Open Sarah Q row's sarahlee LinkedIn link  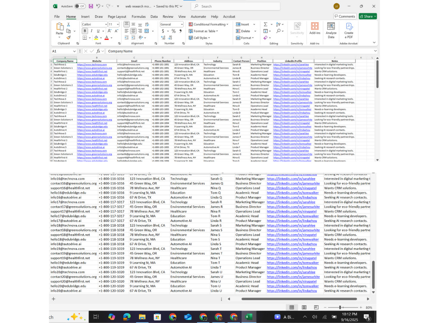(291, 179)
